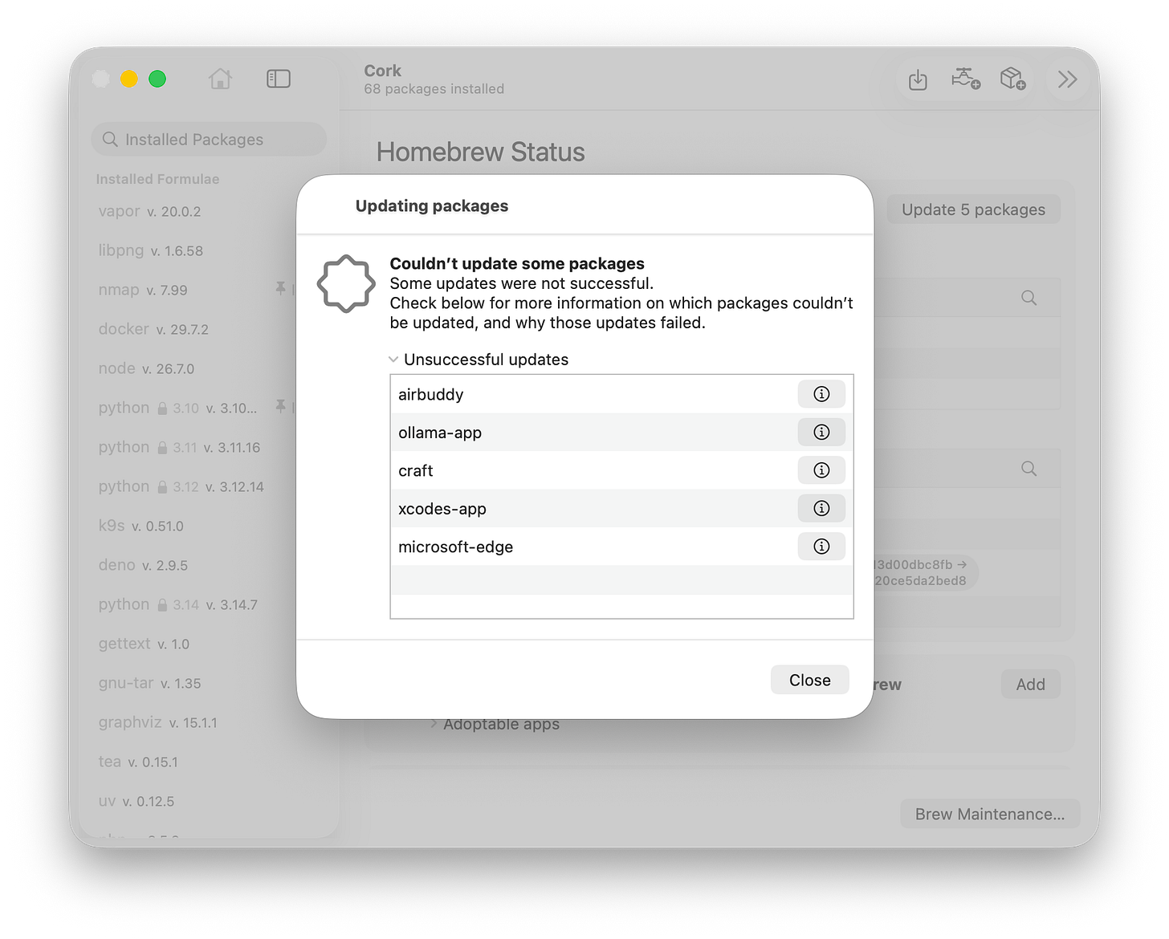This screenshot has height=939, width=1169.
Task: Open Brew Maintenance
Action: click(x=990, y=814)
